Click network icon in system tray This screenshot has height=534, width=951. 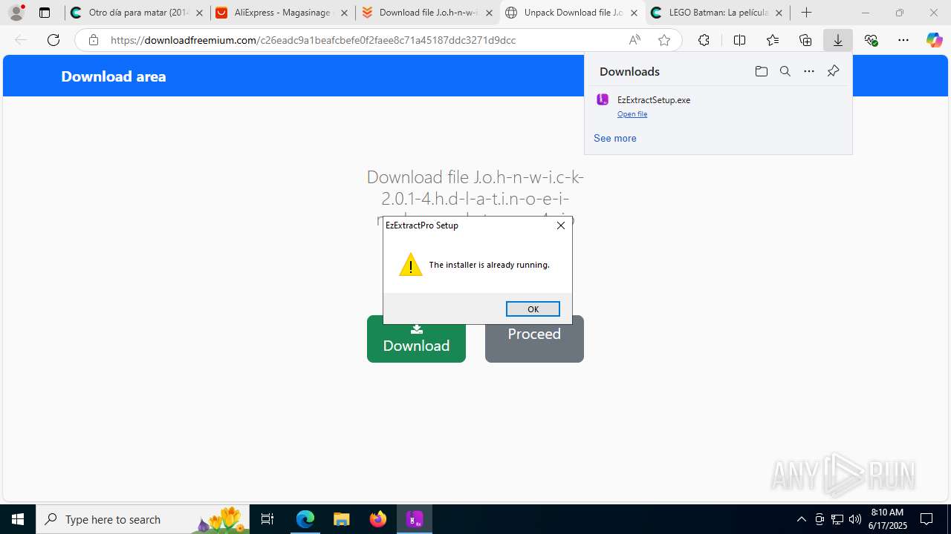pyautogui.click(x=837, y=519)
